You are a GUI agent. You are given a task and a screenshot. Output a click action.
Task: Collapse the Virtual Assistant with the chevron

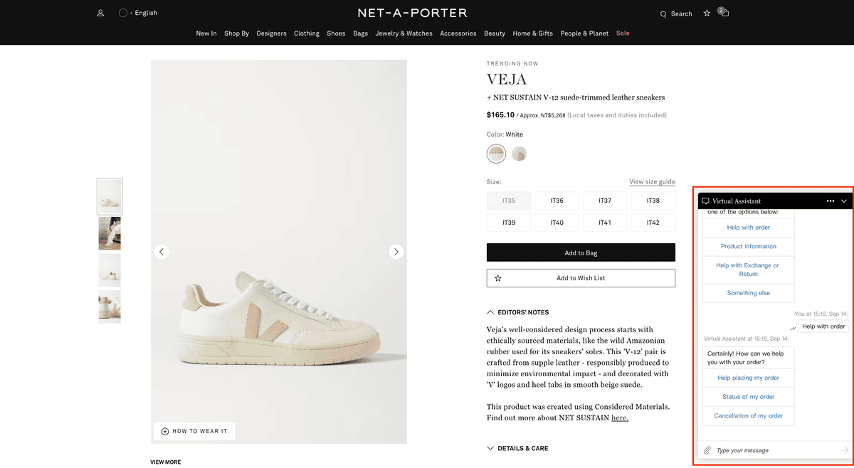844,200
